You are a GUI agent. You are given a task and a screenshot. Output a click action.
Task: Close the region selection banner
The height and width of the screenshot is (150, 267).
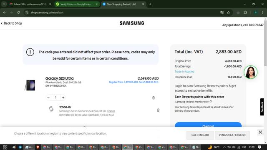260,132
